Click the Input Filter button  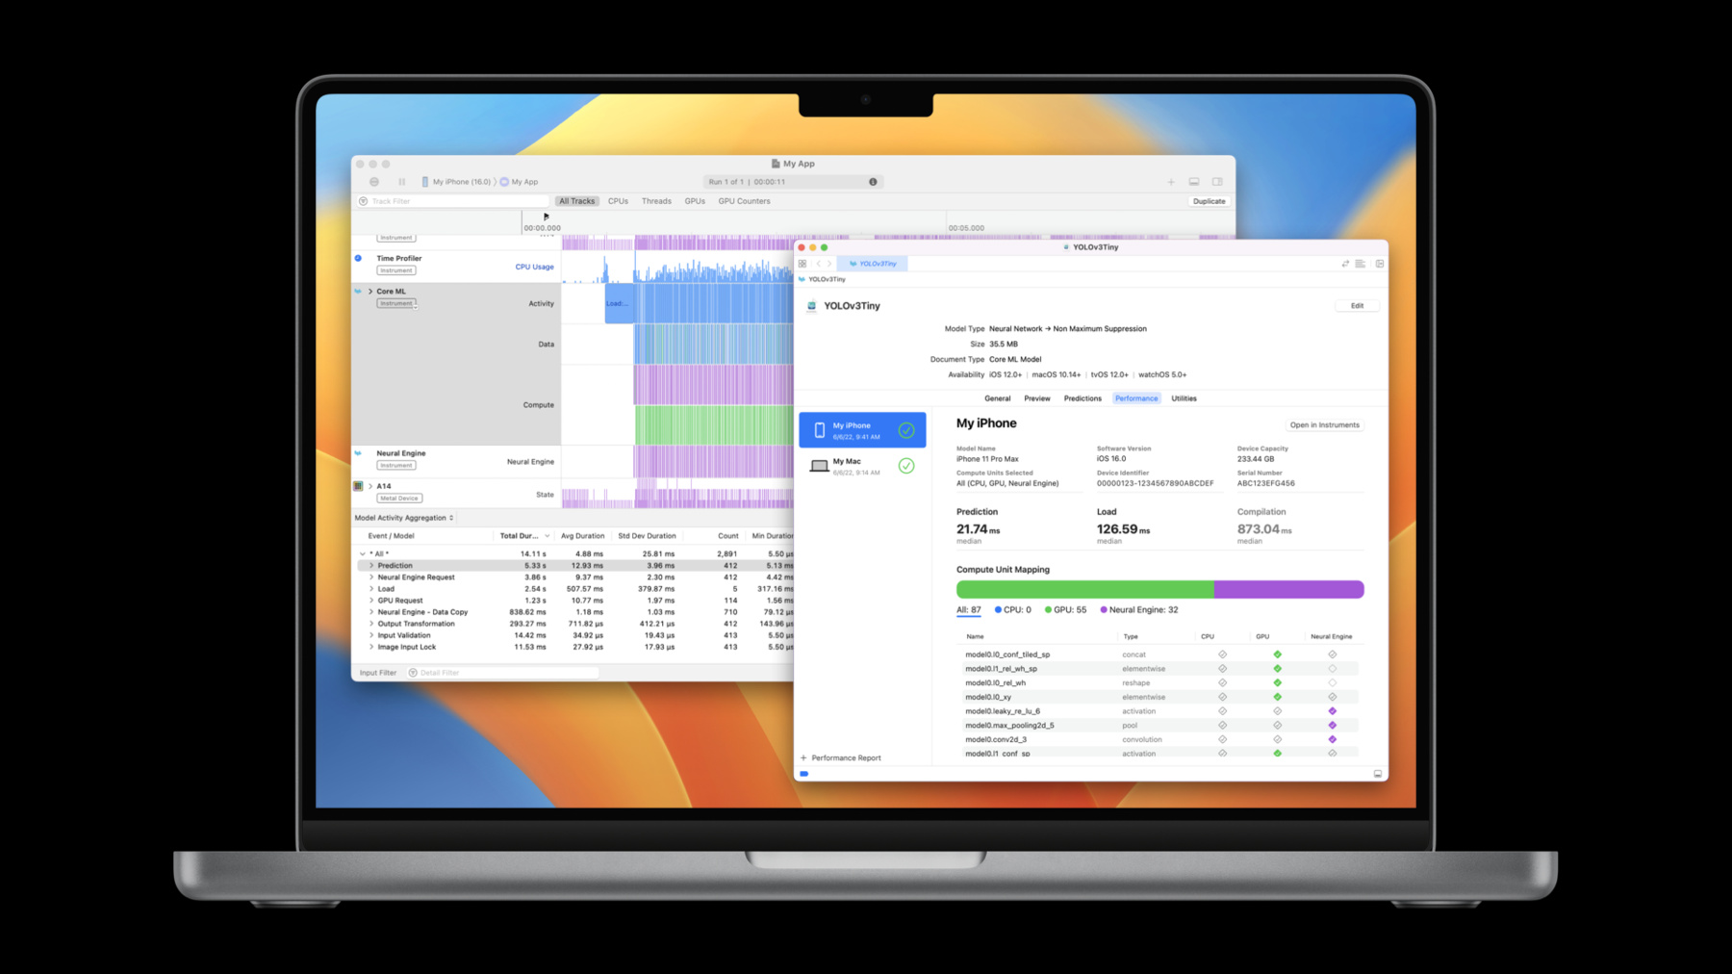click(378, 673)
